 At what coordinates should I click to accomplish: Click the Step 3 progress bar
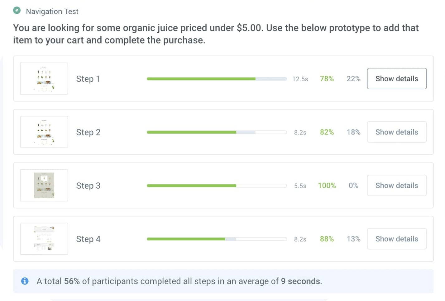coord(217,186)
